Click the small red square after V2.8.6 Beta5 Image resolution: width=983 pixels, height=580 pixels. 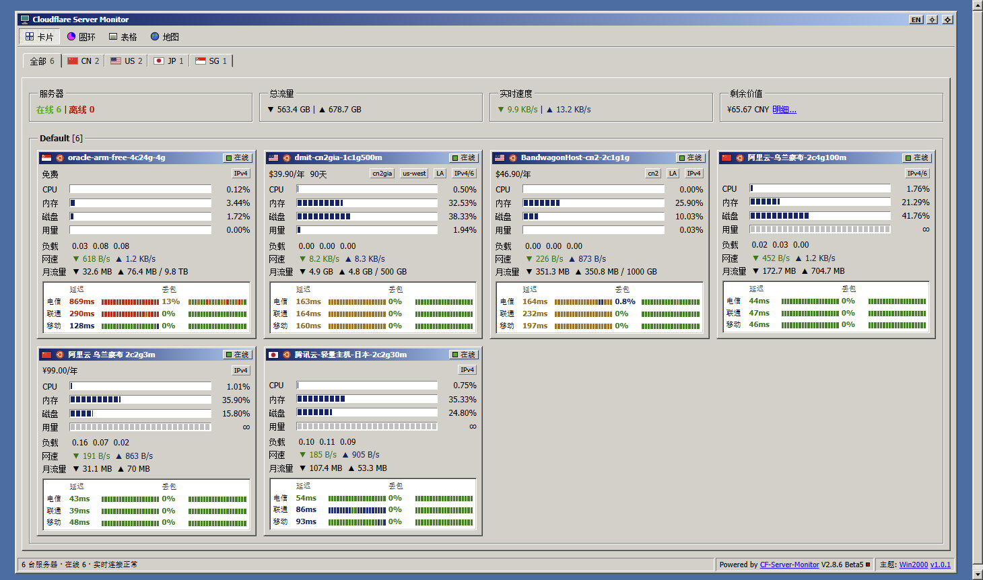tap(868, 565)
